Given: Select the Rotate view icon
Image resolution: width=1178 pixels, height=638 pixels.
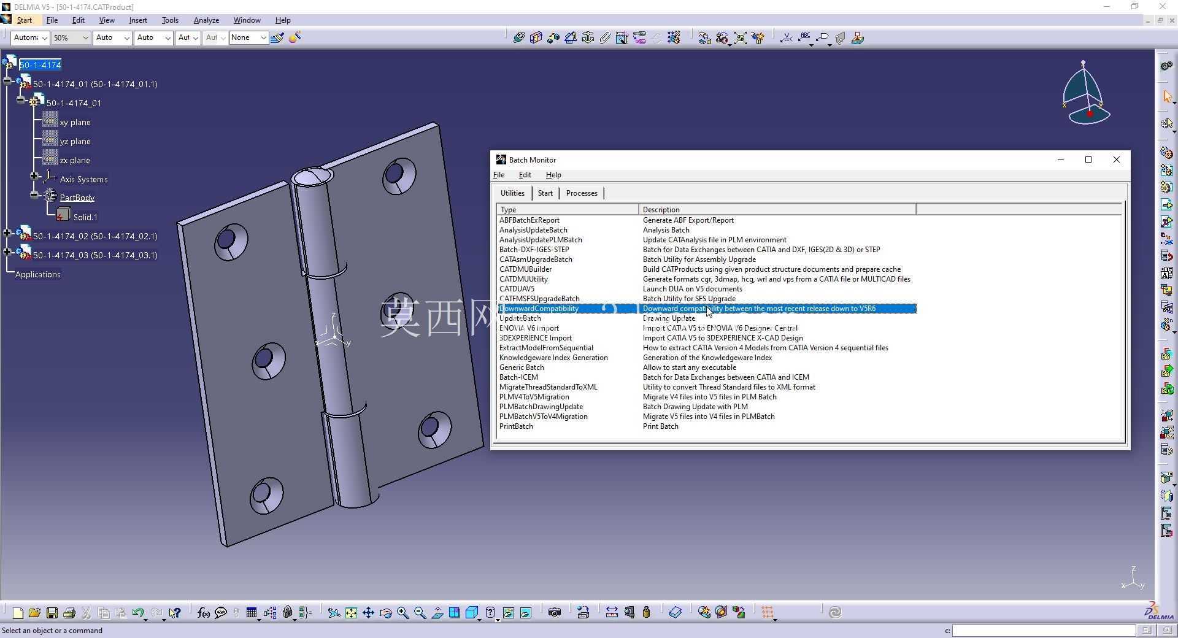Looking at the screenshot, I should coord(385,612).
